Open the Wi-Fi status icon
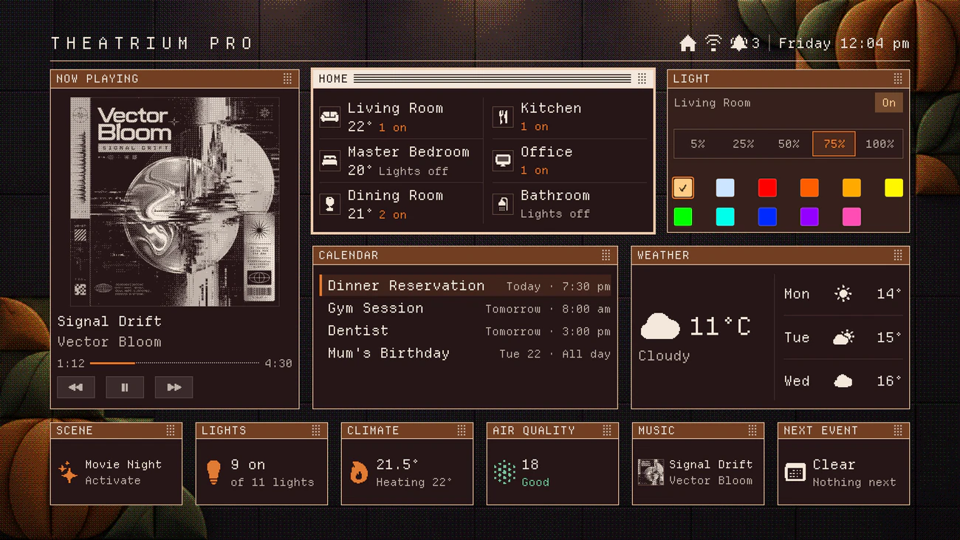 pos(713,43)
